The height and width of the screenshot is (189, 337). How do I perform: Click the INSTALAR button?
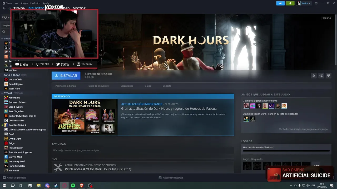pyautogui.click(x=66, y=76)
